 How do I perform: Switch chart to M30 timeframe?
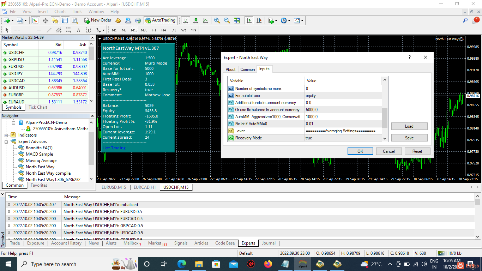(144, 30)
